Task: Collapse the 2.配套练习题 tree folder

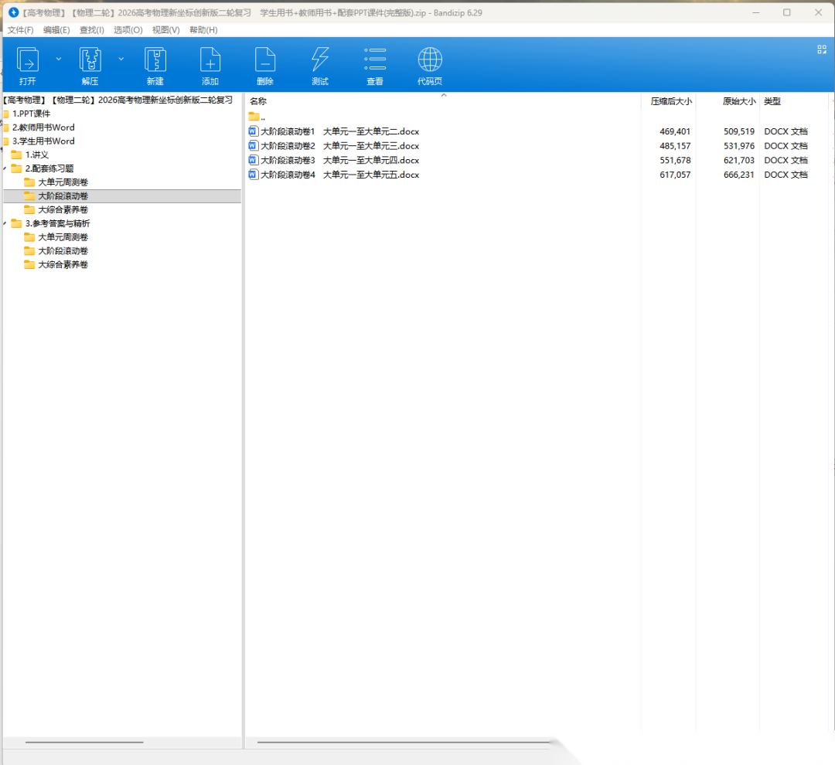Action: point(5,168)
